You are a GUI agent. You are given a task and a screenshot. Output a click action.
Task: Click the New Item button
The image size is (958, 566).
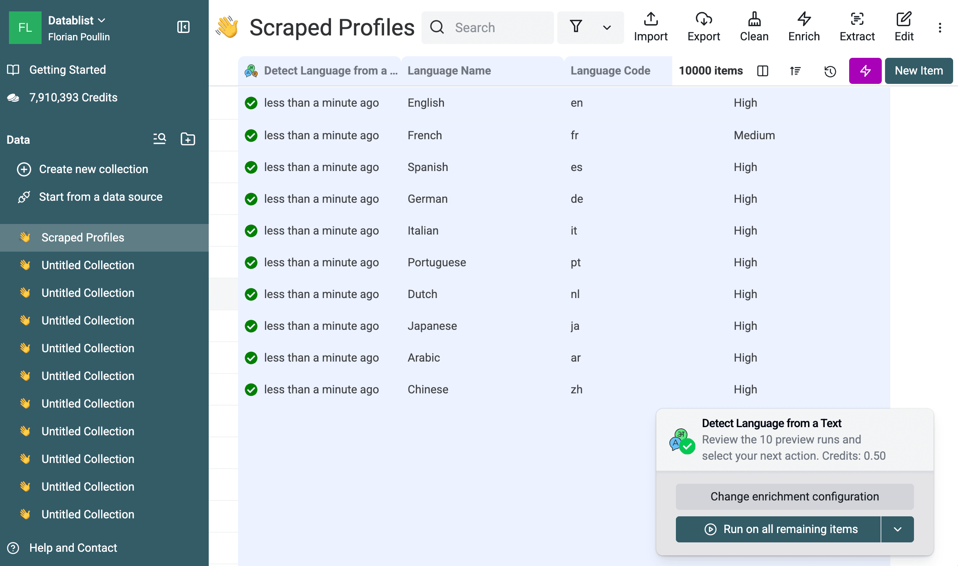[919, 71]
